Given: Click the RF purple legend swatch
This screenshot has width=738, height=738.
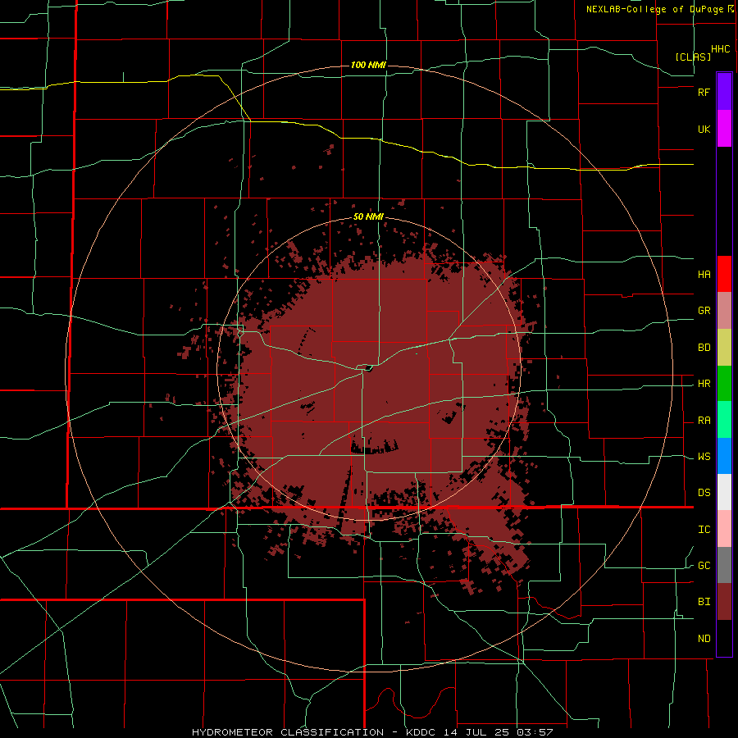Looking at the screenshot, I should [724, 92].
